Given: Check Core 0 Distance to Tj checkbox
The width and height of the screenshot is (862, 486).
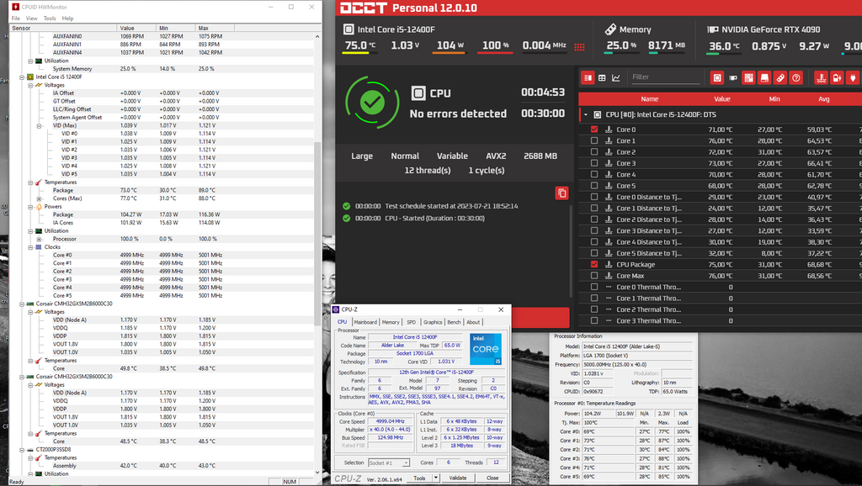Looking at the screenshot, I should point(594,197).
